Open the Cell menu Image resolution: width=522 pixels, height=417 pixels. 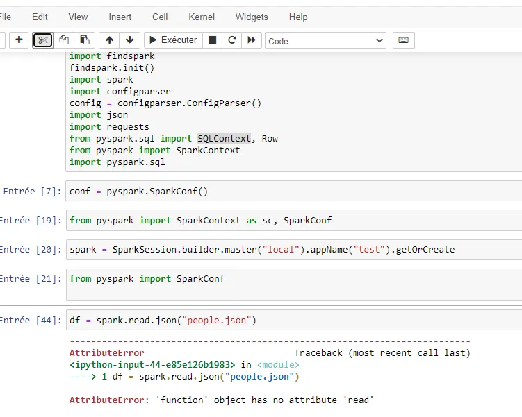tap(160, 17)
